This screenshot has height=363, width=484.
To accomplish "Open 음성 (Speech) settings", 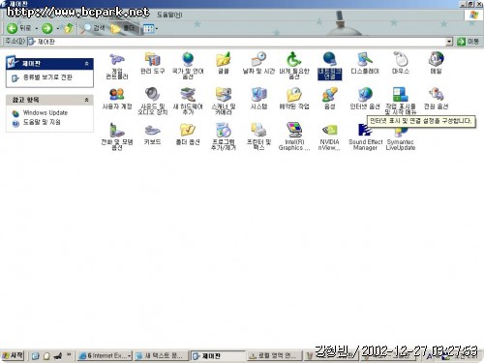I will click(x=329, y=99).
